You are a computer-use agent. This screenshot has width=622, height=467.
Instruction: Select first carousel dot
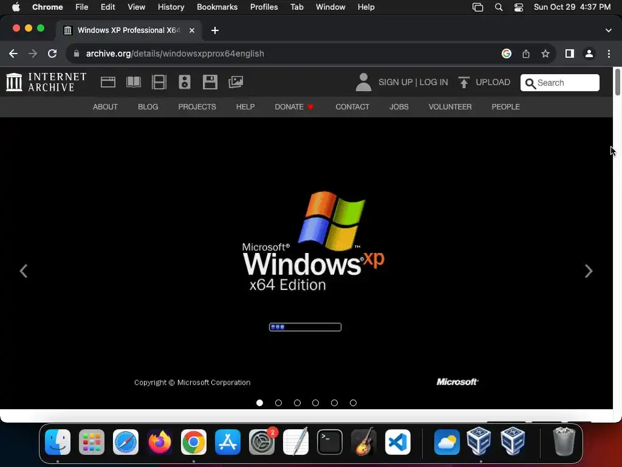click(x=260, y=403)
